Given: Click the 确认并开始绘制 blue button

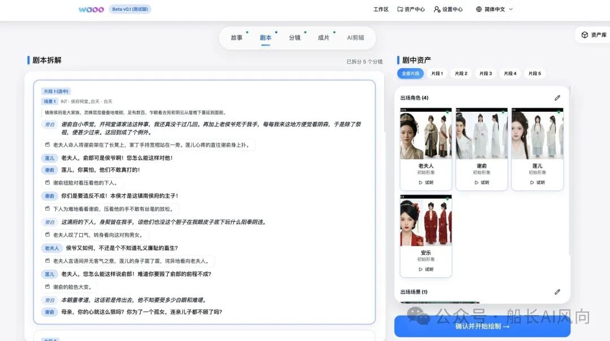Looking at the screenshot, I should 481,326.
